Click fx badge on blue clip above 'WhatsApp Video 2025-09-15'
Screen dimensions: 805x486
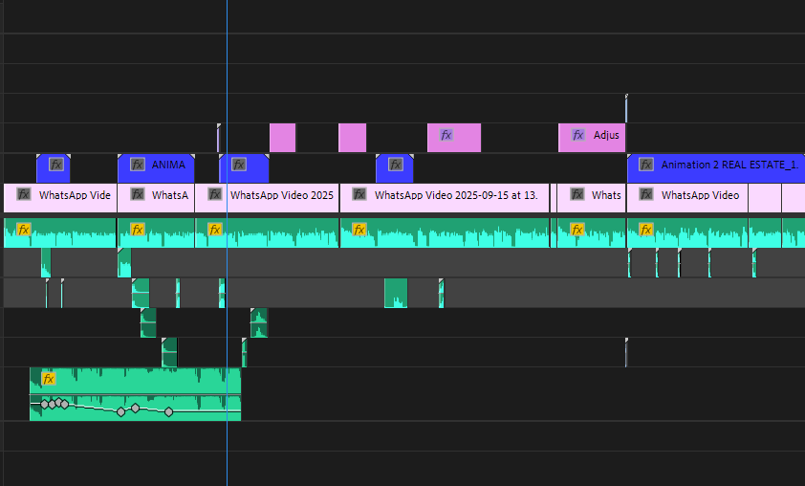395,165
